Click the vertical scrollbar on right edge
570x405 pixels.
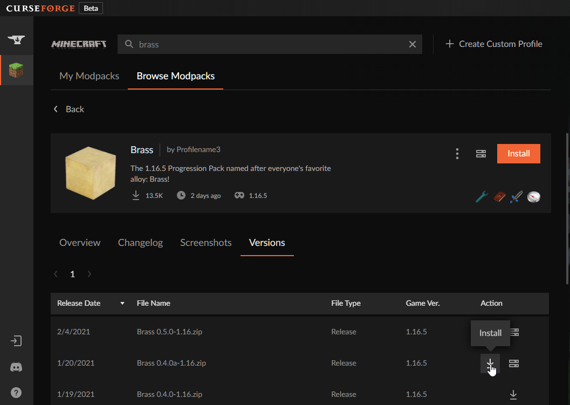[x=567, y=209]
